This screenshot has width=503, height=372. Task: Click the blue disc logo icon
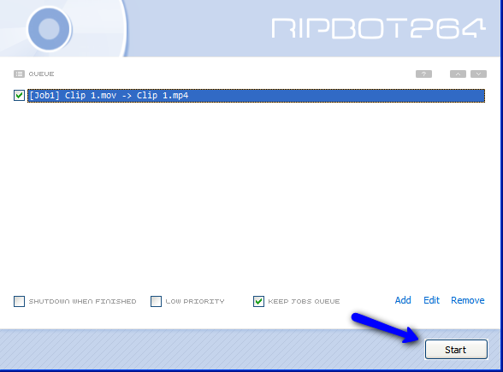coord(49,29)
